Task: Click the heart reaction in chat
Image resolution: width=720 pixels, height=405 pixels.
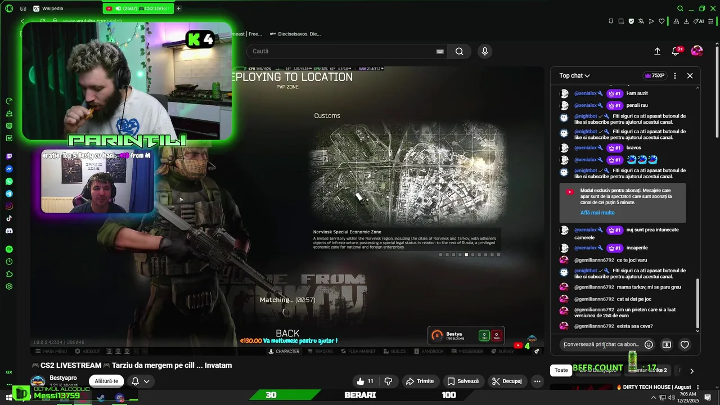Action: pyautogui.click(x=685, y=345)
